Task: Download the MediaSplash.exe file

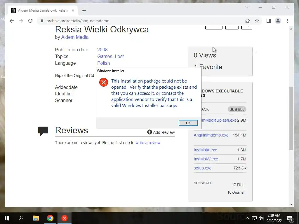Action: pos(219,120)
